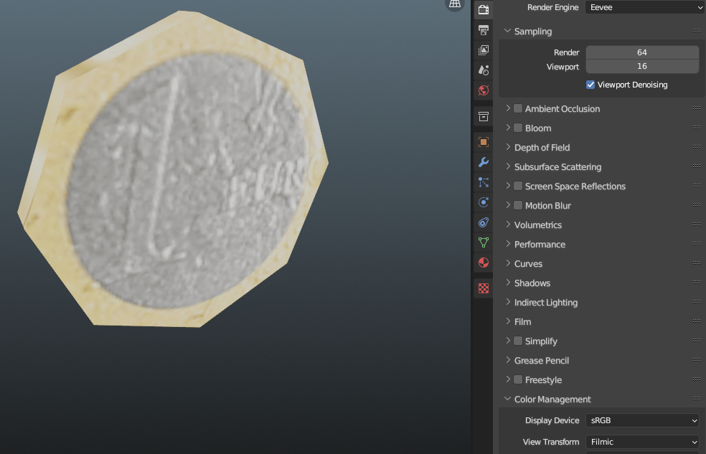This screenshot has height=454, width=706.
Task: Disable the Viewport Denoising checkbox
Action: pos(590,85)
